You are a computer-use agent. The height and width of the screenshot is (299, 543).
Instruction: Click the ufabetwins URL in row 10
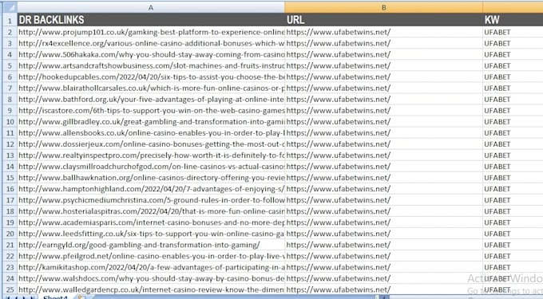point(339,122)
